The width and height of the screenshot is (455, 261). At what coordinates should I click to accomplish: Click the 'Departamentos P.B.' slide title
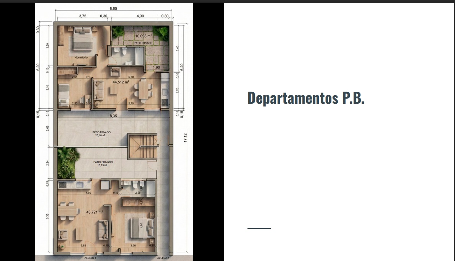click(x=305, y=98)
